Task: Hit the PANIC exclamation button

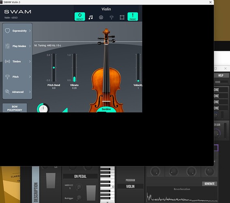Action: [133, 16]
